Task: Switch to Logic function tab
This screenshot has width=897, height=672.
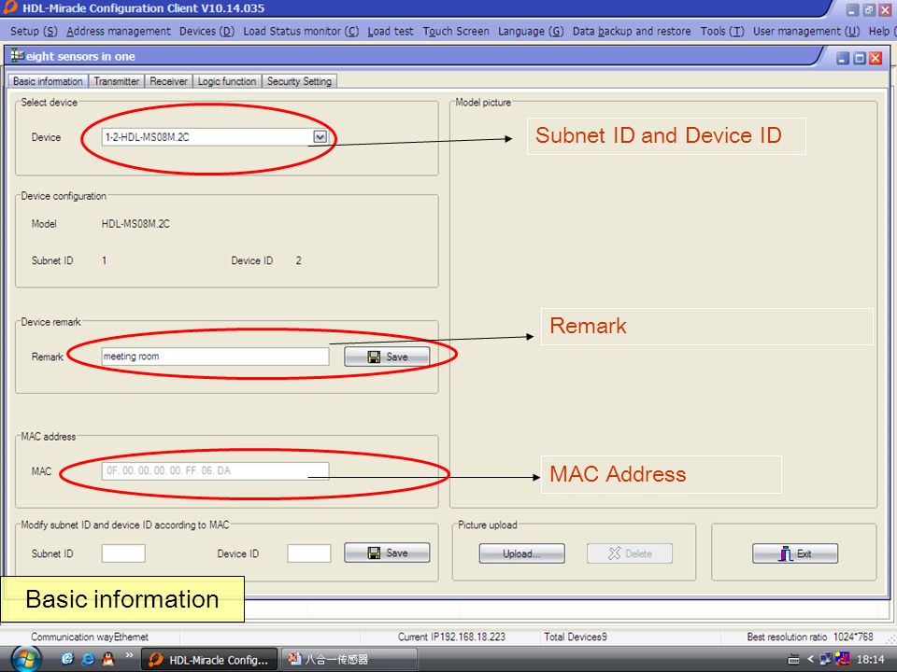Action: click(x=227, y=81)
